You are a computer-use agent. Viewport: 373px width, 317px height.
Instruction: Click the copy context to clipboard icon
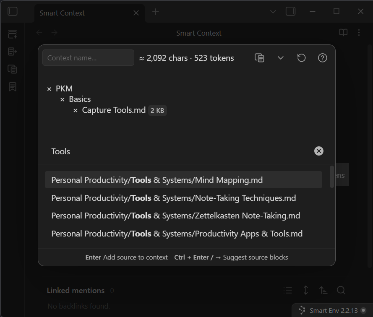pyautogui.click(x=260, y=58)
